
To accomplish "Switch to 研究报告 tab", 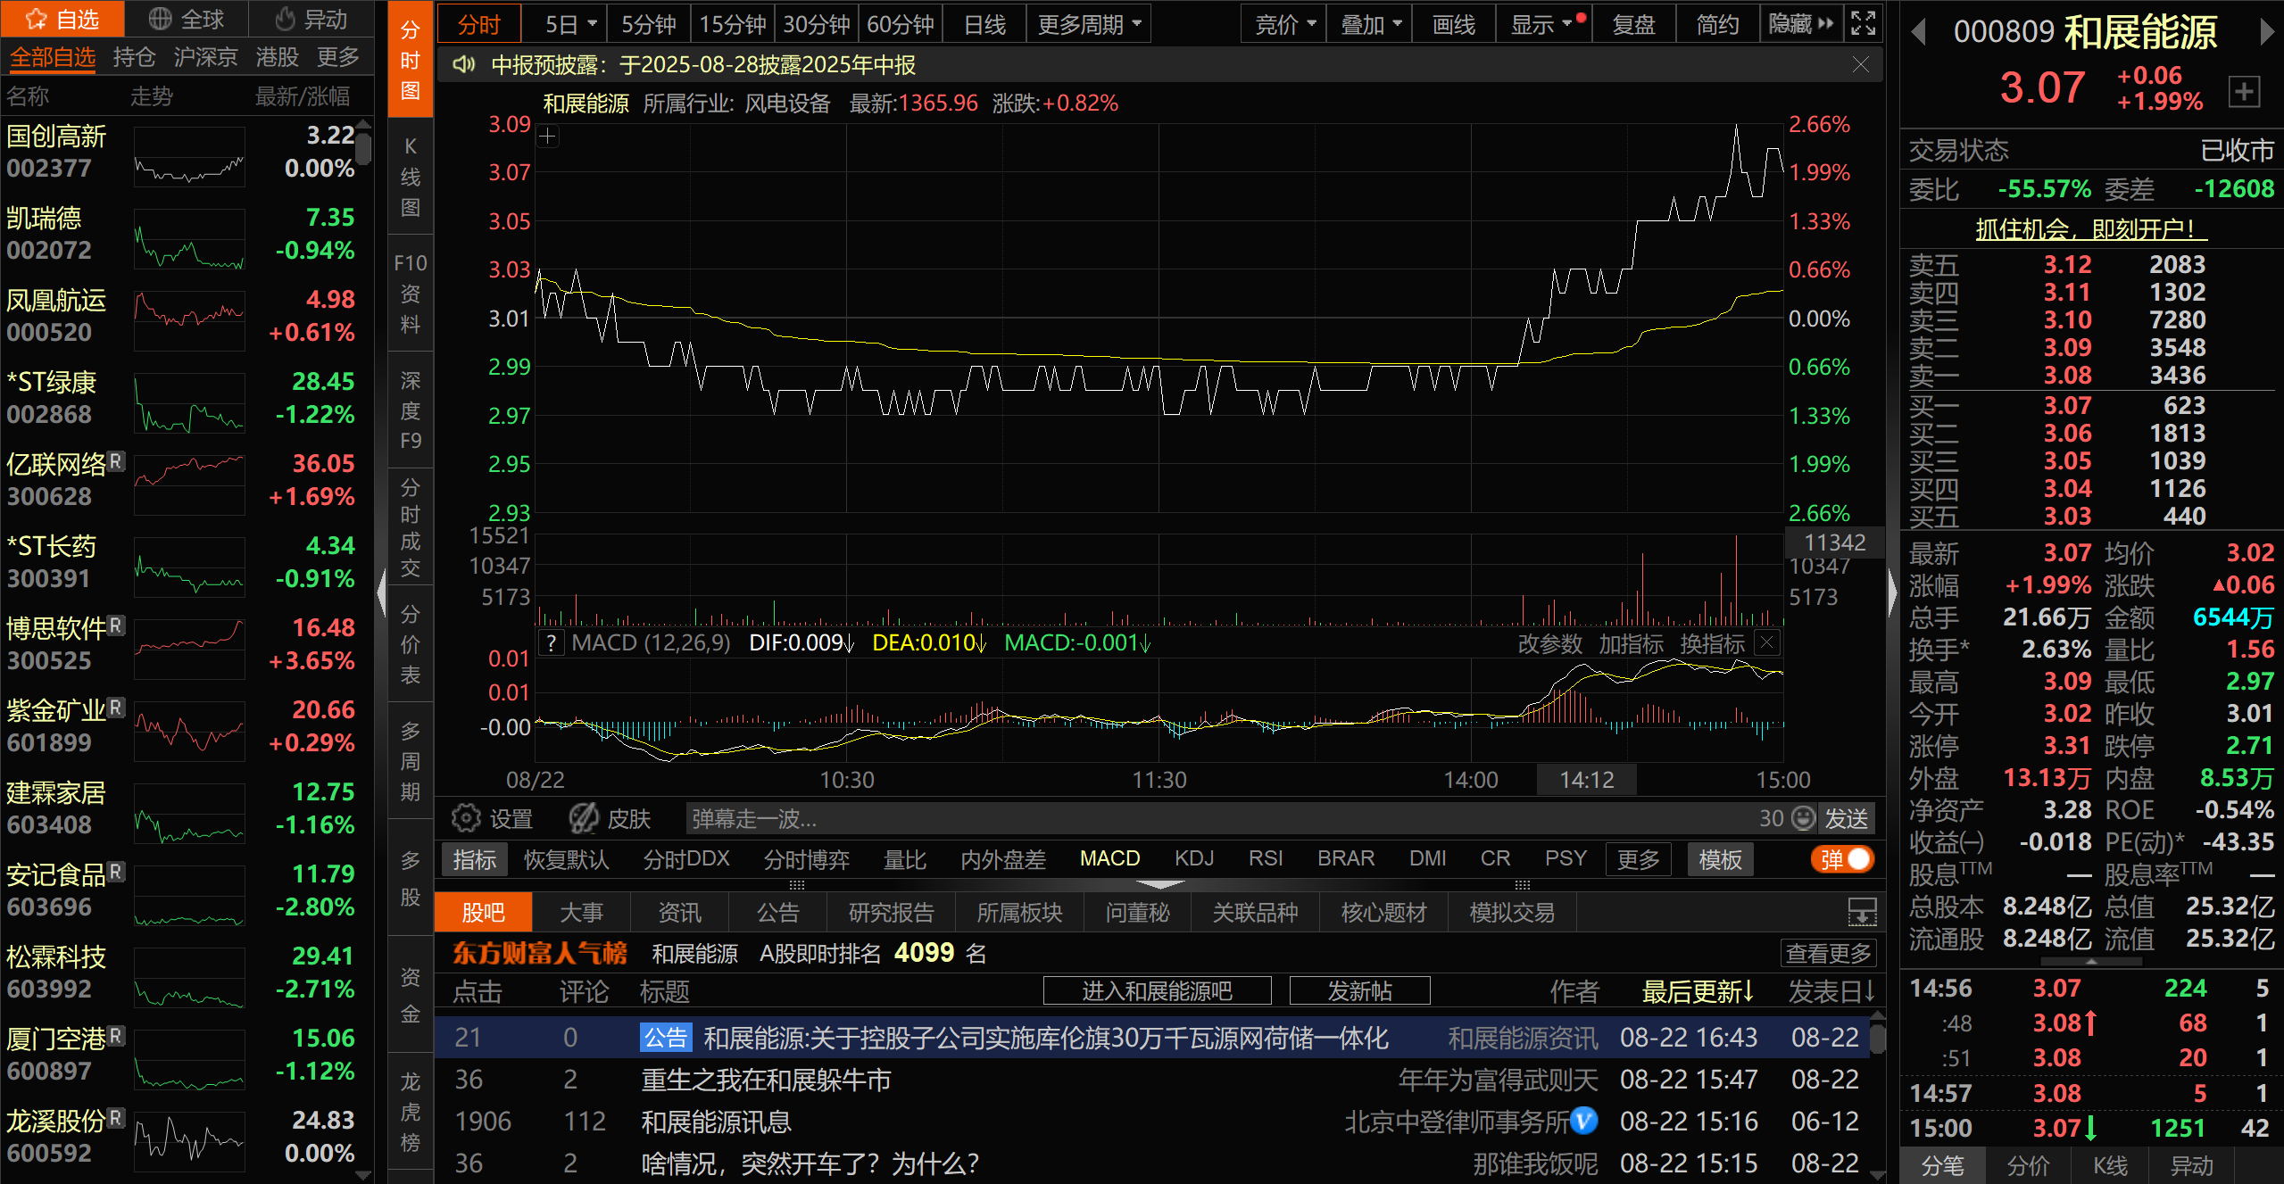I will (890, 911).
